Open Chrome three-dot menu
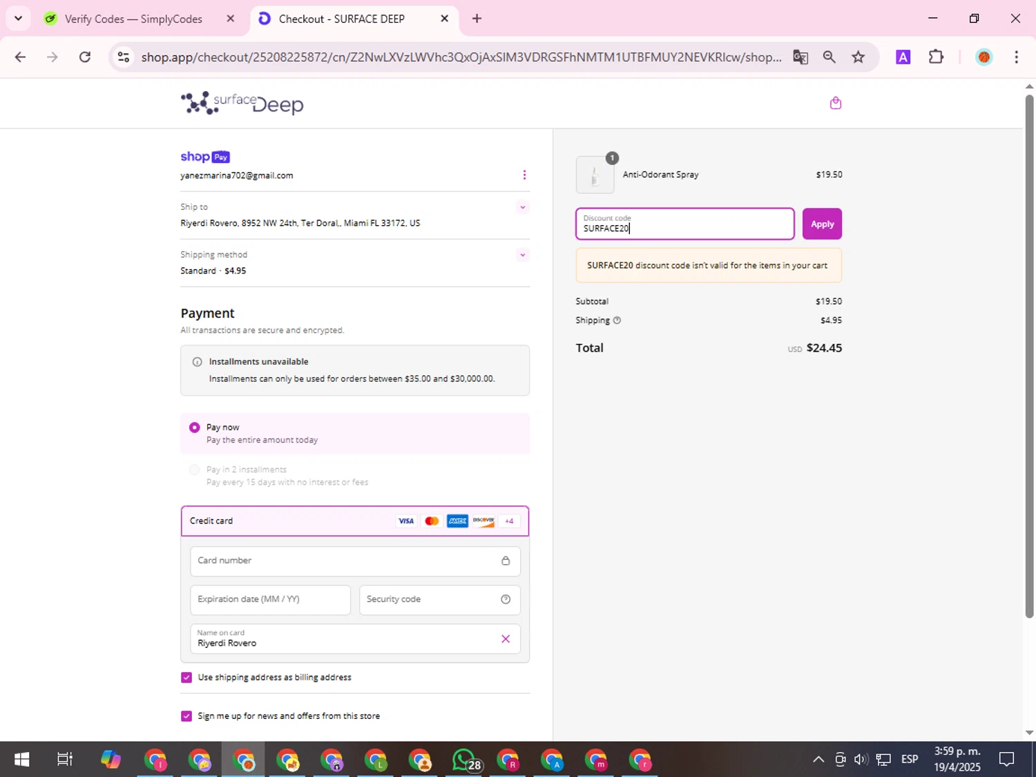The width and height of the screenshot is (1036, 777). point(1016,57)
